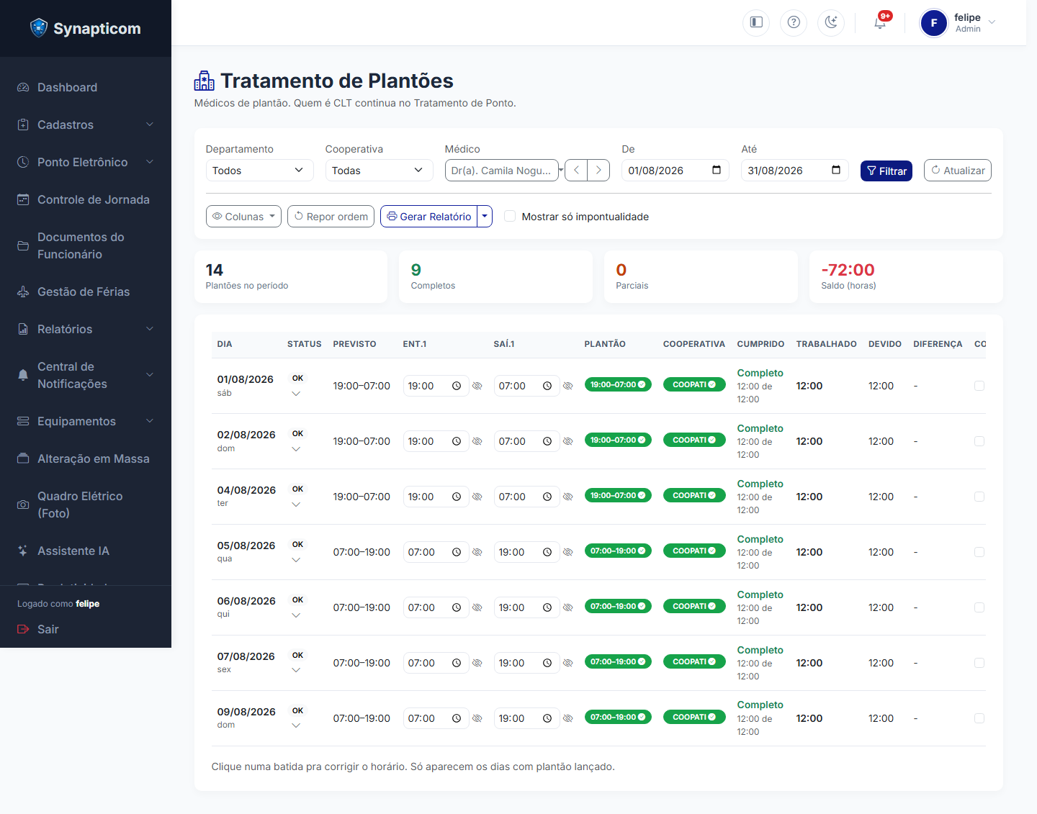1037x814 pixels.
Task: Expand the 05/08/2026 row details chevron
Action: click(296, 560)
